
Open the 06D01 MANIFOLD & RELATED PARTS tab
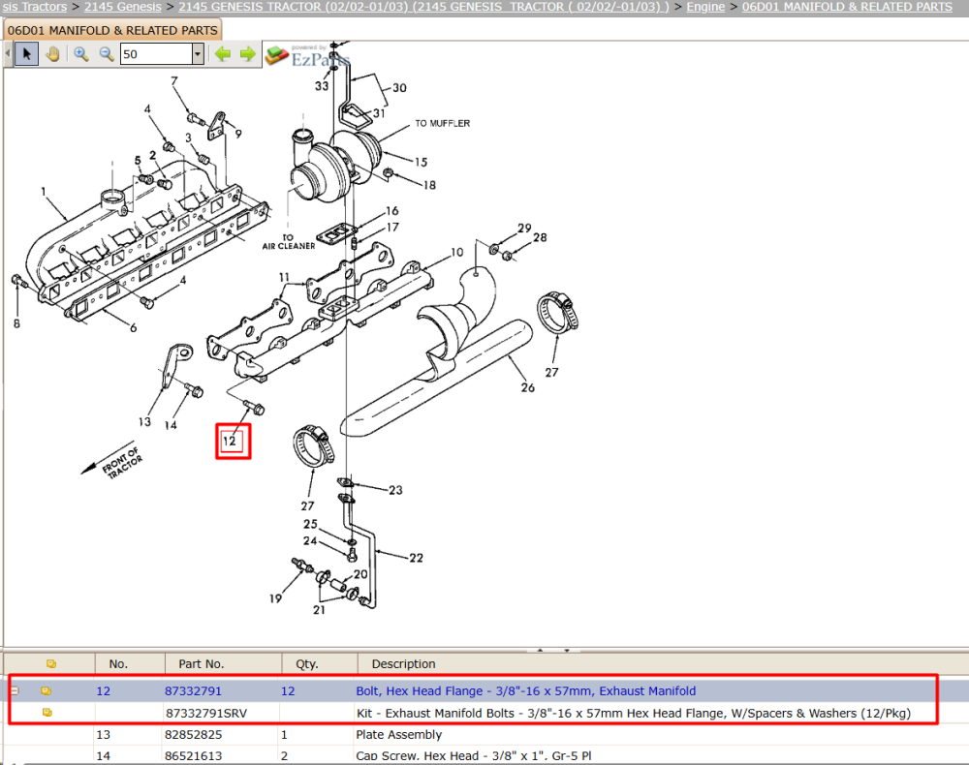tap(112, 30)
